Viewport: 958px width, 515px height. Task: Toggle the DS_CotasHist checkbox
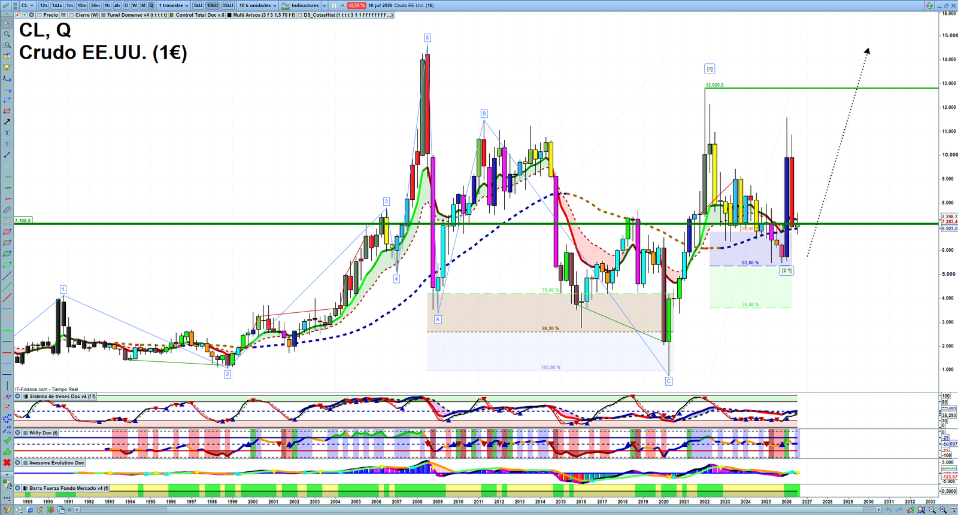(x=299, y=15)
